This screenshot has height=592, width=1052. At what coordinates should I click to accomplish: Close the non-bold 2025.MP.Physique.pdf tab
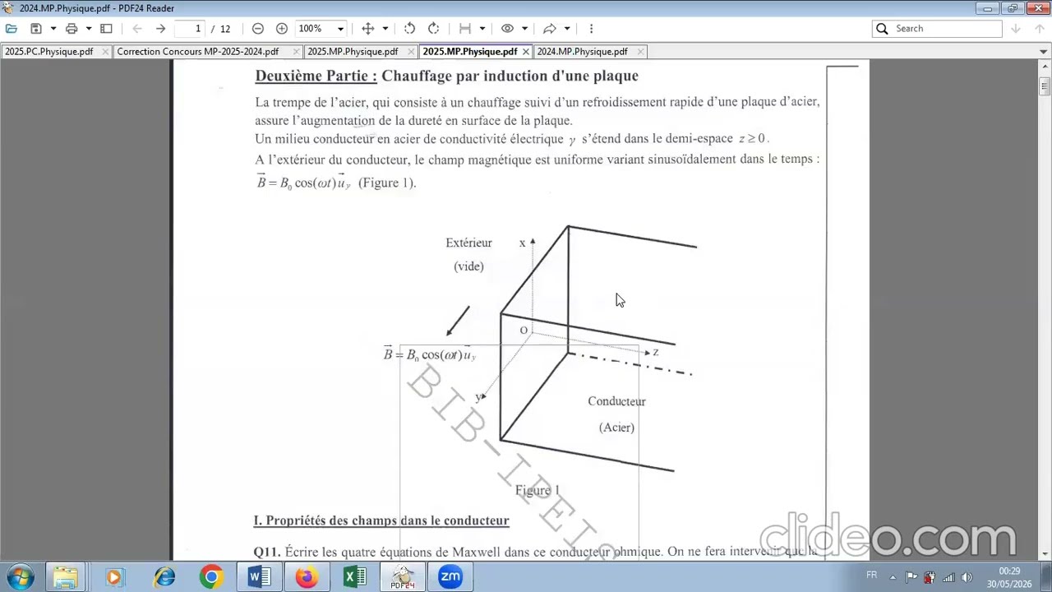click(411, 52)
